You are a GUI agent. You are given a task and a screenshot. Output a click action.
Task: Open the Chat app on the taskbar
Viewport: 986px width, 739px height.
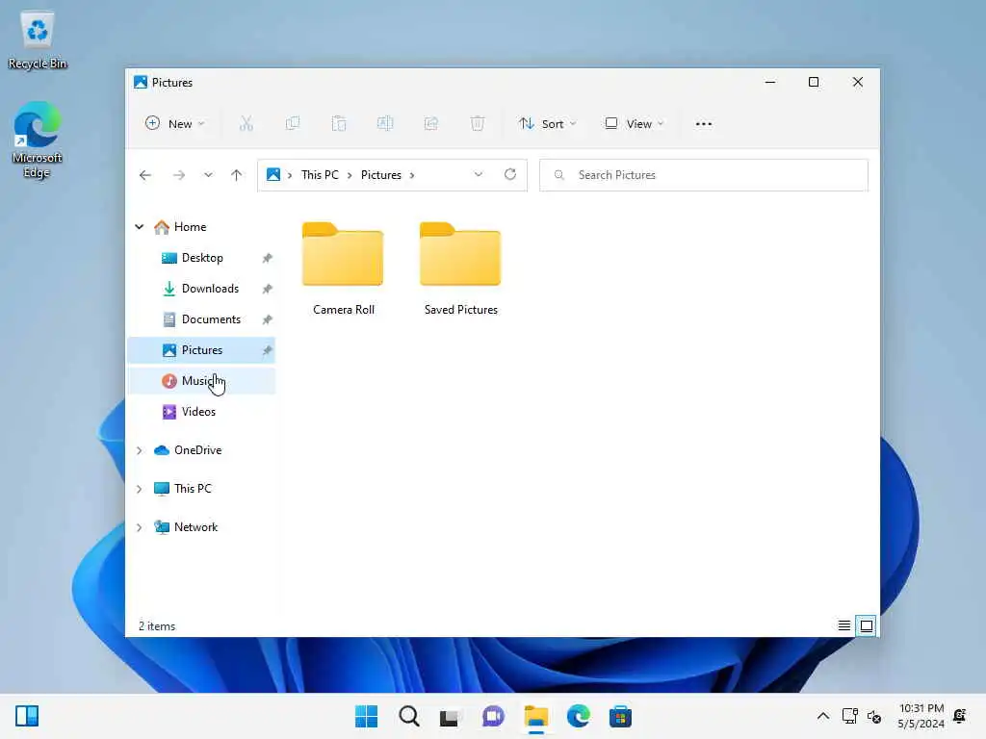pyautogui.click(x=493, y=716)
